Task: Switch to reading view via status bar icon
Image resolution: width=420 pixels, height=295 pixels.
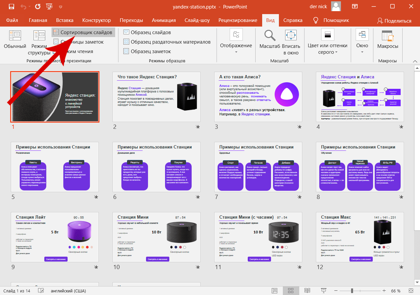Action: 307,291
